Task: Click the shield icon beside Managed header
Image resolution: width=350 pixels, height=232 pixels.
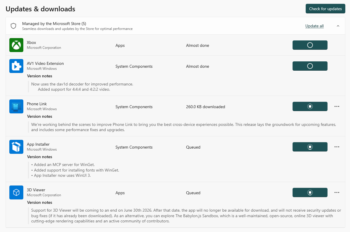Action: 13,26
